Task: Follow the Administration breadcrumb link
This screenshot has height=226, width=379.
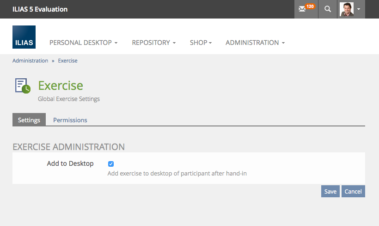Action: point(30,61)
